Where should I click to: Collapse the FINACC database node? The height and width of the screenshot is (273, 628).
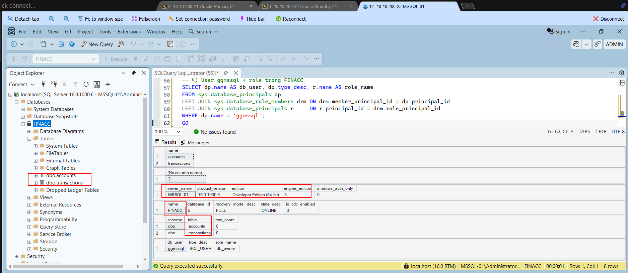coord(23,124)
